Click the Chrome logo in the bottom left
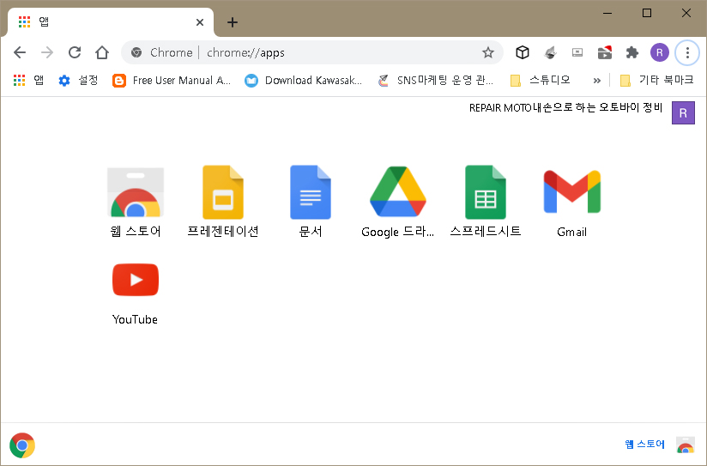The width and height of the screenshot is (707, 466). tap(22, 445)
